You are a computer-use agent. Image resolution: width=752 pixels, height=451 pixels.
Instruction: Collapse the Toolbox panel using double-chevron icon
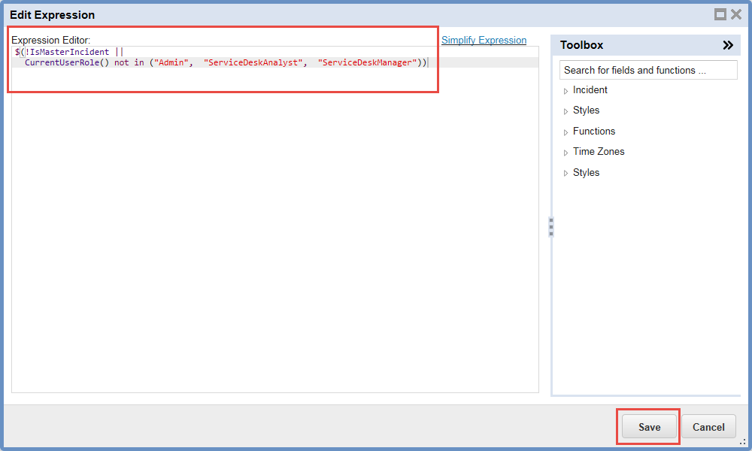(x=727, y=45)
